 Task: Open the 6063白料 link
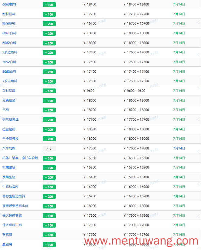(9, 5)
